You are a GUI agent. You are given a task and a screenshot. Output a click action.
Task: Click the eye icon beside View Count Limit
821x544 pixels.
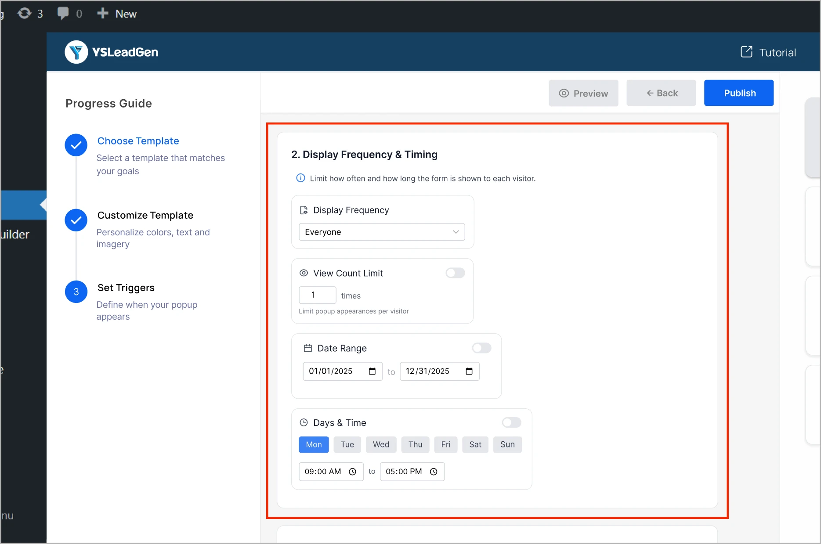coord(304,273)
